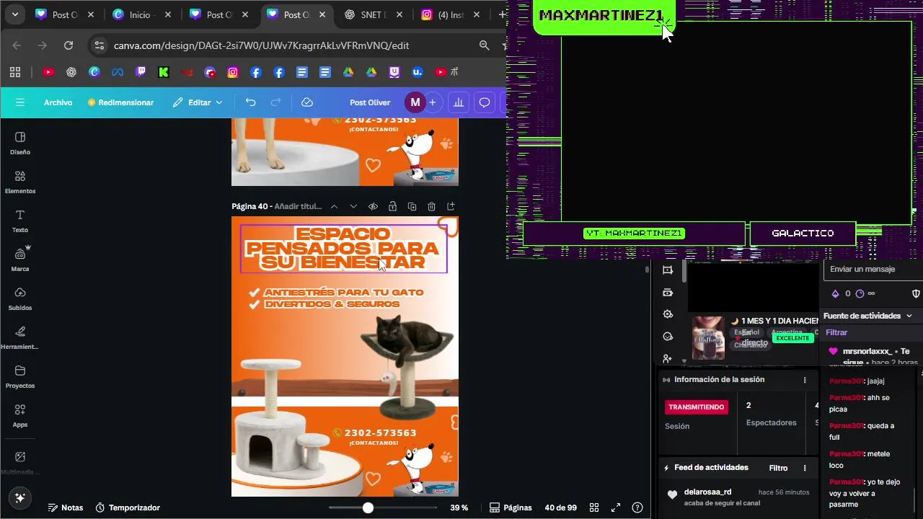The width and height of the screenshot is (923, 519).
Task: Check the cloud save status icon
Action: (x=307, y=102)
